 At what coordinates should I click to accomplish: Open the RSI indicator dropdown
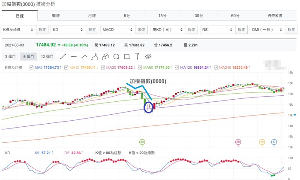tap(217, 30)
